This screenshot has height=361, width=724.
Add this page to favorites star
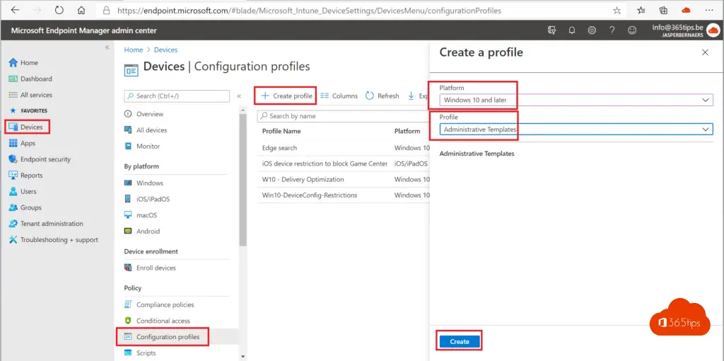pos(617,10)
